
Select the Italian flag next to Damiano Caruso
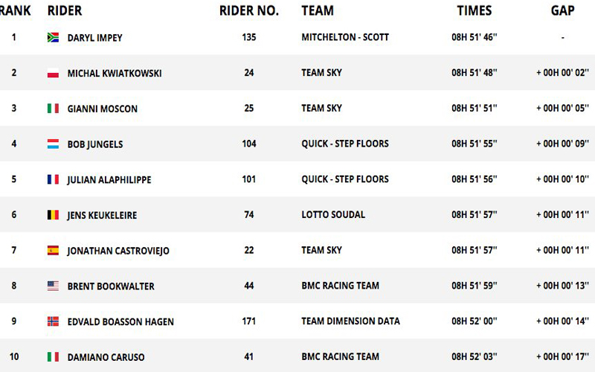click(53, 357)
